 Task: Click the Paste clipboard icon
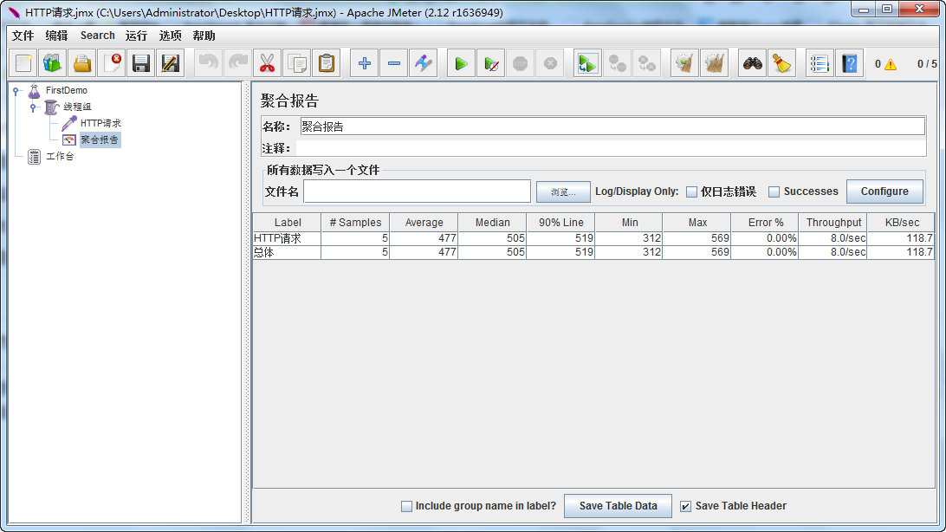click(327, 63)
